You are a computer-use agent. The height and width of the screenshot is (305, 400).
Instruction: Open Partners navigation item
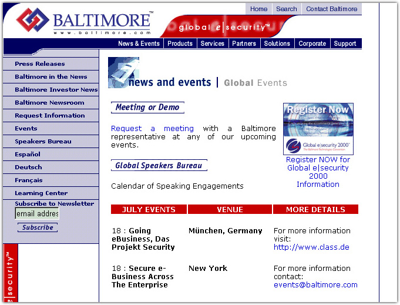(x=244, y=43)
